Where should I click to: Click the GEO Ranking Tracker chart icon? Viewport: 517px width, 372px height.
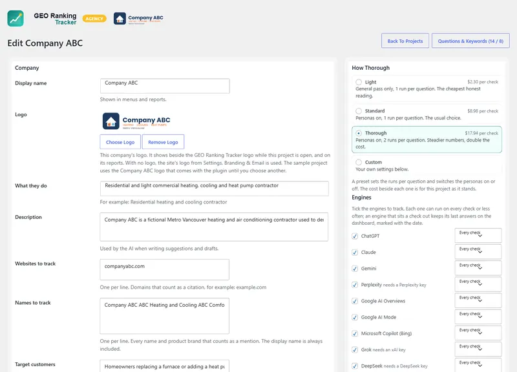click(16, 19)
